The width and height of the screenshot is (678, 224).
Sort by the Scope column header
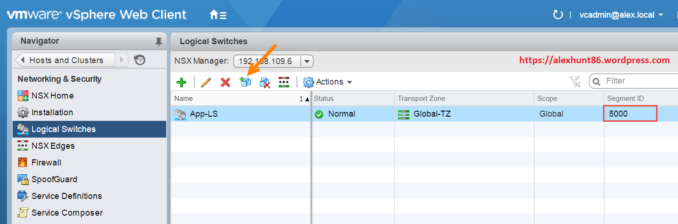click(569, 99)
